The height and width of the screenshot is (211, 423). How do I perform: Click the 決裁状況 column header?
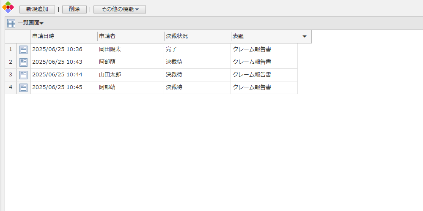(x=197, y=37)
